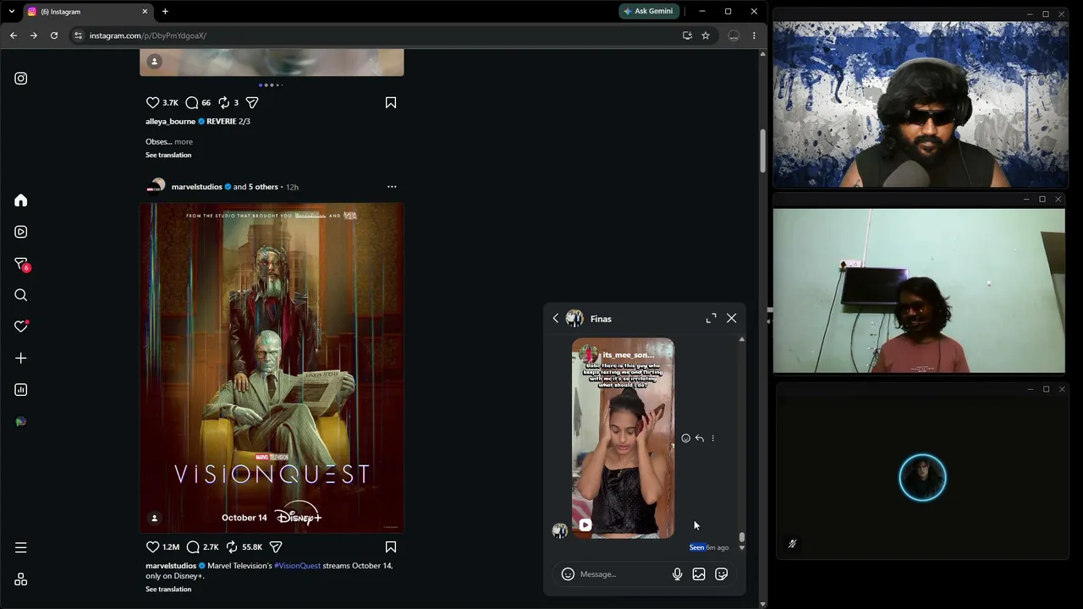The width and height of the screenshot is (1083, 609).
Task: Open emoji picker in message box
Action: pyautogui.click(x=569, y=574)
